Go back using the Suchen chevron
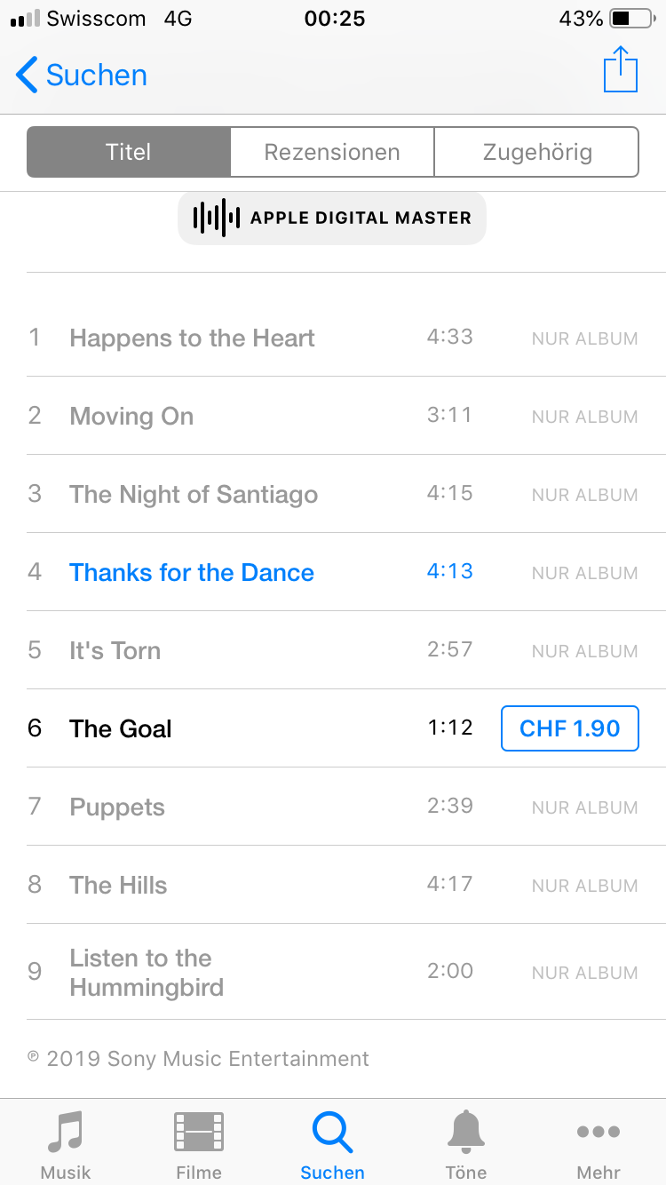The width and height of the screenshot is (666, 1185). tap(81, 75)
